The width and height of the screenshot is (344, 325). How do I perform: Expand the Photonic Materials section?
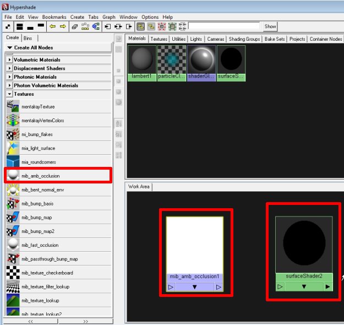[x=9, y=77]
